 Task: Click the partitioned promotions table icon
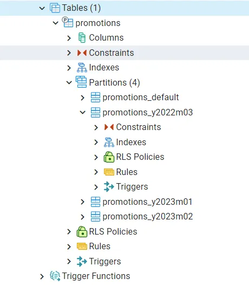(68, 22)
